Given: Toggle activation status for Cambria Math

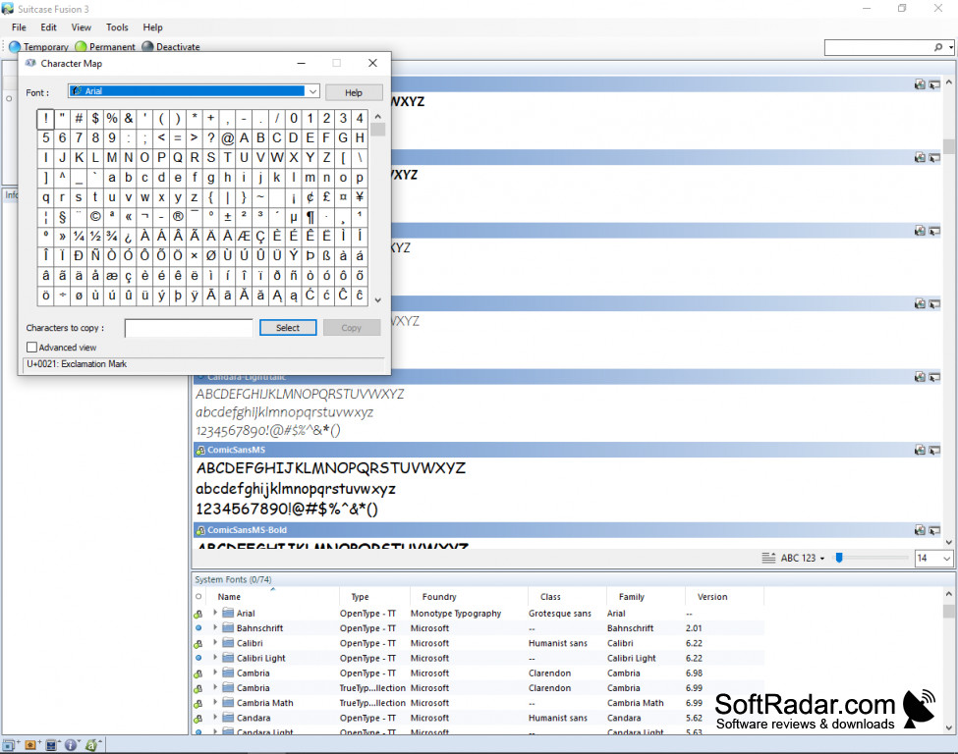Looking at the screenshot, I should tap(197, 703).
